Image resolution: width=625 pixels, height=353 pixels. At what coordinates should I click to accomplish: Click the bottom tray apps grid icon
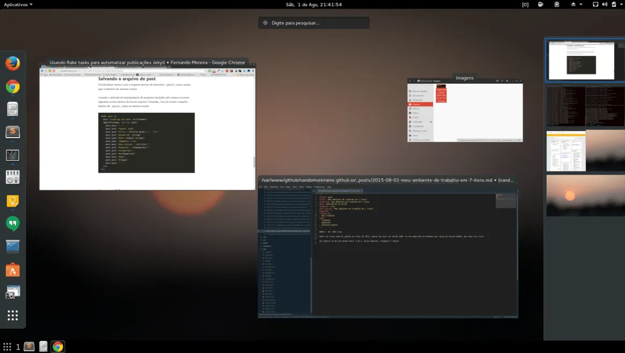7,347
